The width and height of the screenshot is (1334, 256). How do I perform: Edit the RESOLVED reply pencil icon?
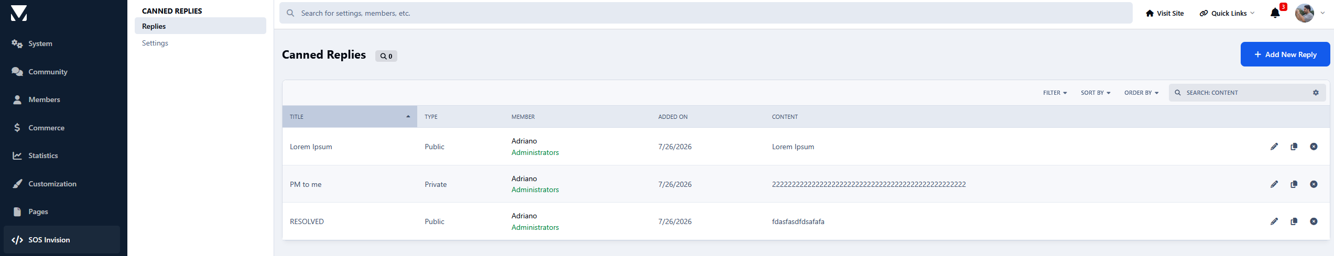[x=1274, y=221]
